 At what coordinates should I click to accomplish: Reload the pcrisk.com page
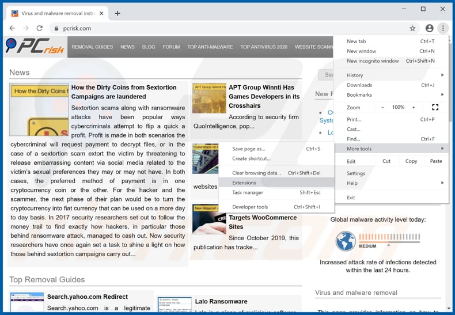pyautogui.click(x=40, y=28)
